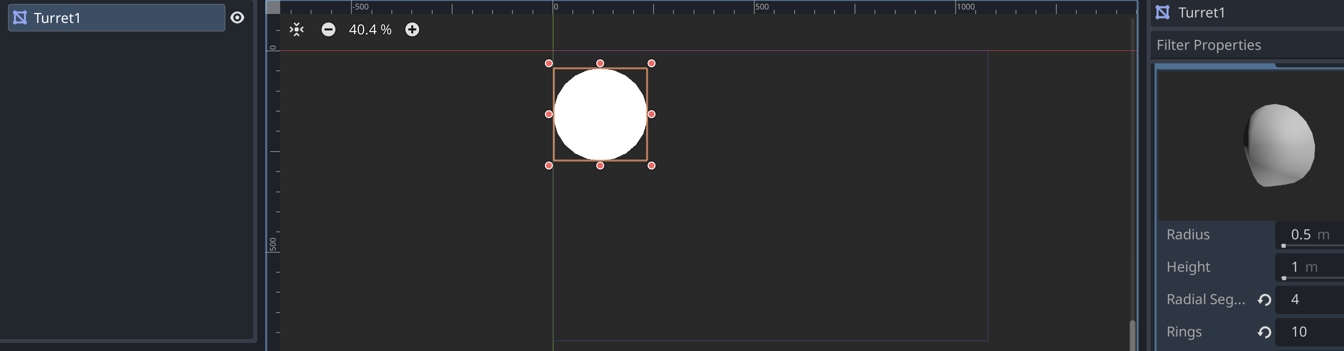Reset the Radial Segments property to default
1344x351 pixels.
tap(1264, 300)
